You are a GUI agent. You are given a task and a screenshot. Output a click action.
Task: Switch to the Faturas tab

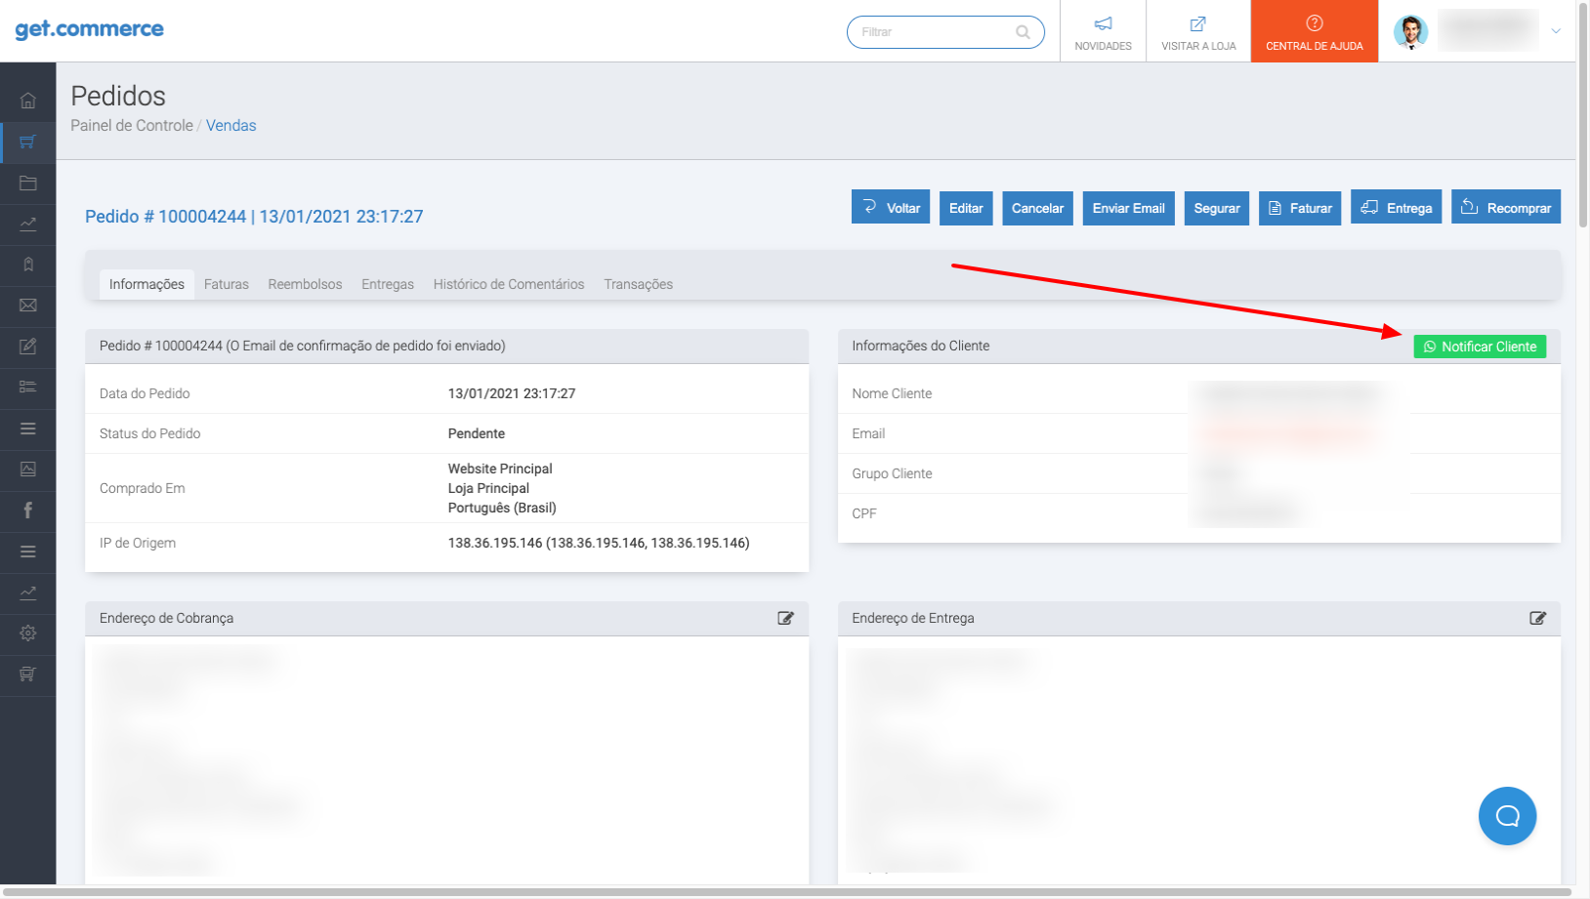(227, 284)
